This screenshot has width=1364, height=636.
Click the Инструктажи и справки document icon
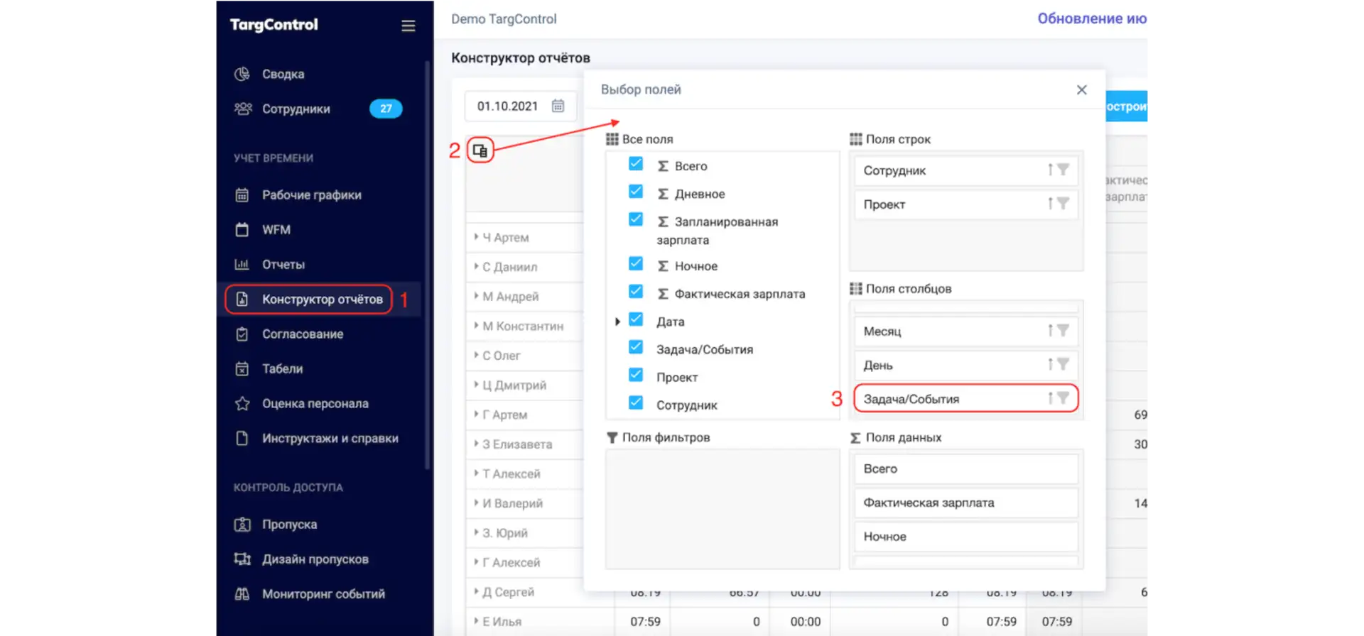coord(242,438)
